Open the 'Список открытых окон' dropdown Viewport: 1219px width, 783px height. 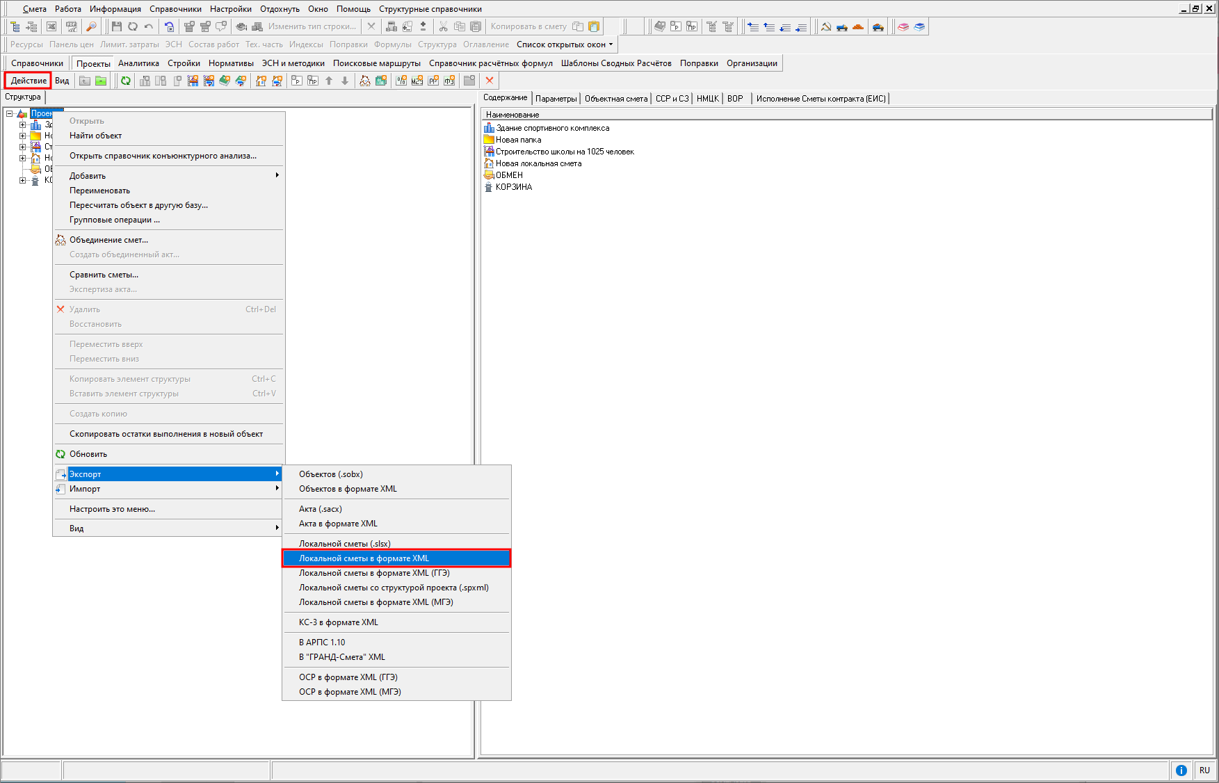pyautogui.click(x=565, y=45)
